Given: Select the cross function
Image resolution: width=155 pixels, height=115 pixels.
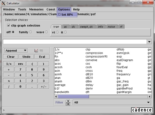Looking at the screenshot, I should [x=89, y=71].
